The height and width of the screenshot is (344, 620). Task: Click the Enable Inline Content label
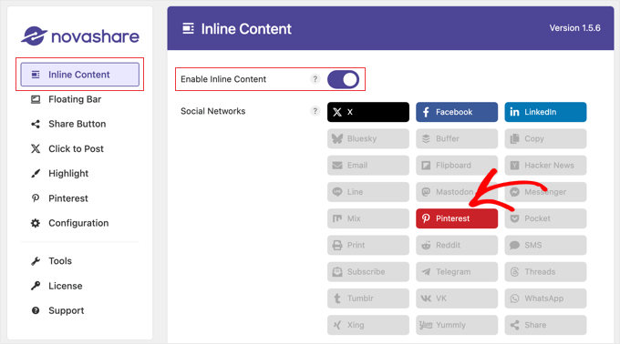pyautogui.click(x=223, y=79)
